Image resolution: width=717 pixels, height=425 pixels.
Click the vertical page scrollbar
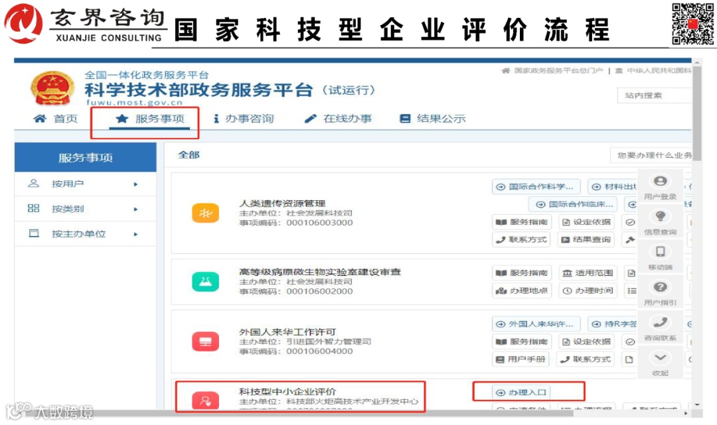point(697,113)
